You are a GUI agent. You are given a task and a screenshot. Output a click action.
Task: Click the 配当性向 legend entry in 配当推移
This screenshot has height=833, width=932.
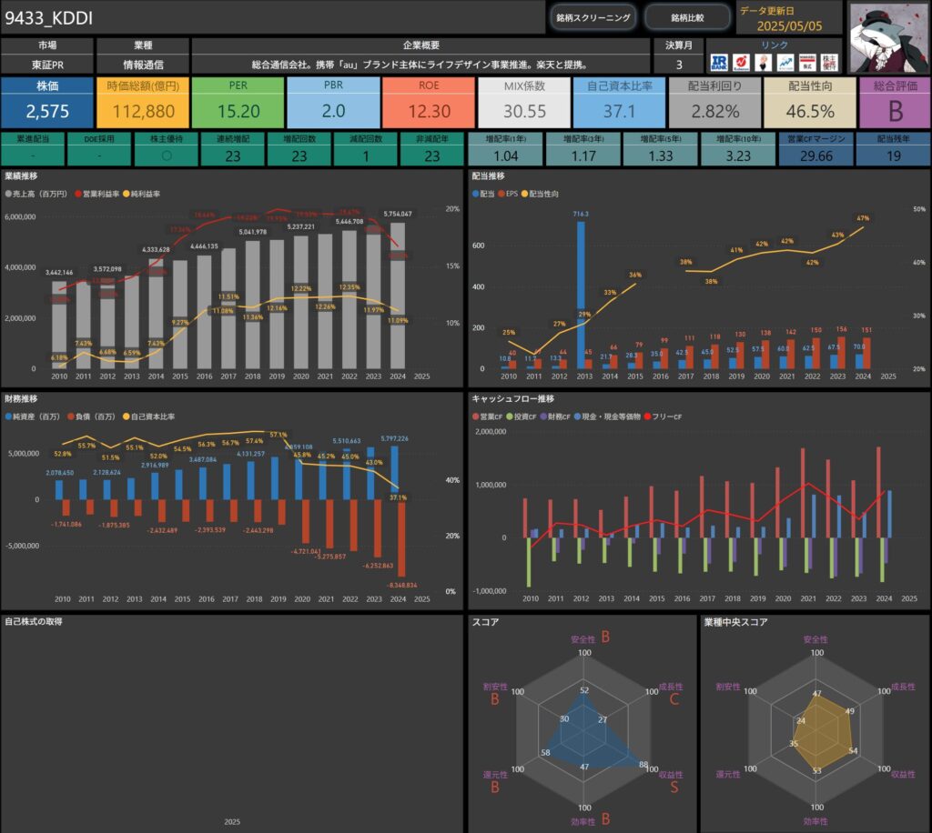(540, 194)
